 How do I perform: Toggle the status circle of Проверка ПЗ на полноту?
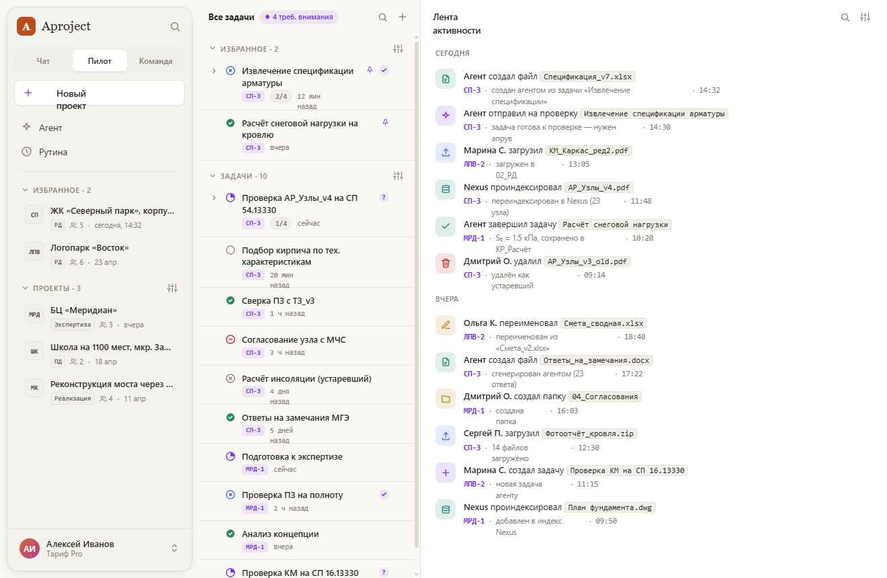(x=230, y=495)
